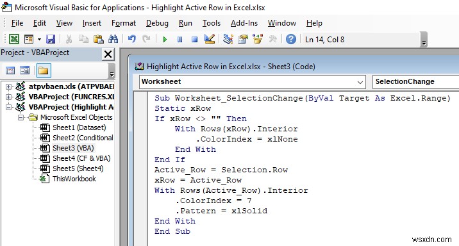Toggle Folders view in Project pane

(x=44, y=70)
